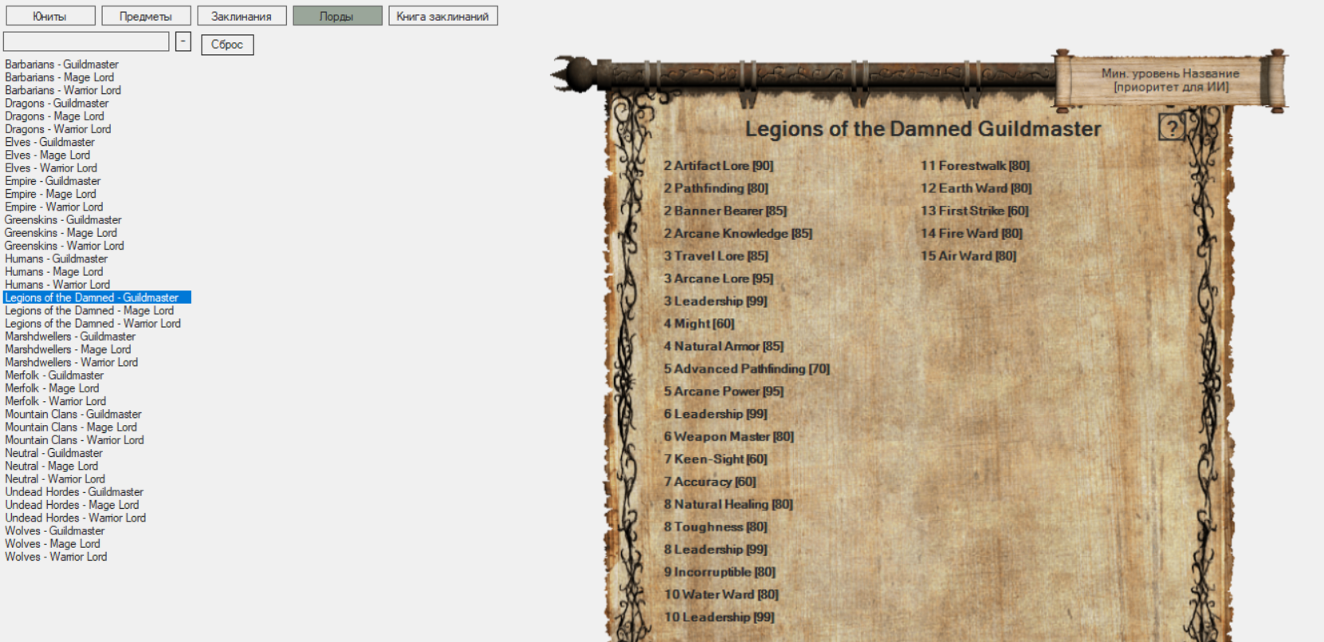The width and height of the screenshot is (1324, 642).
Task: Choose Dragons - Mage Lord
Action: click(54, 116)
